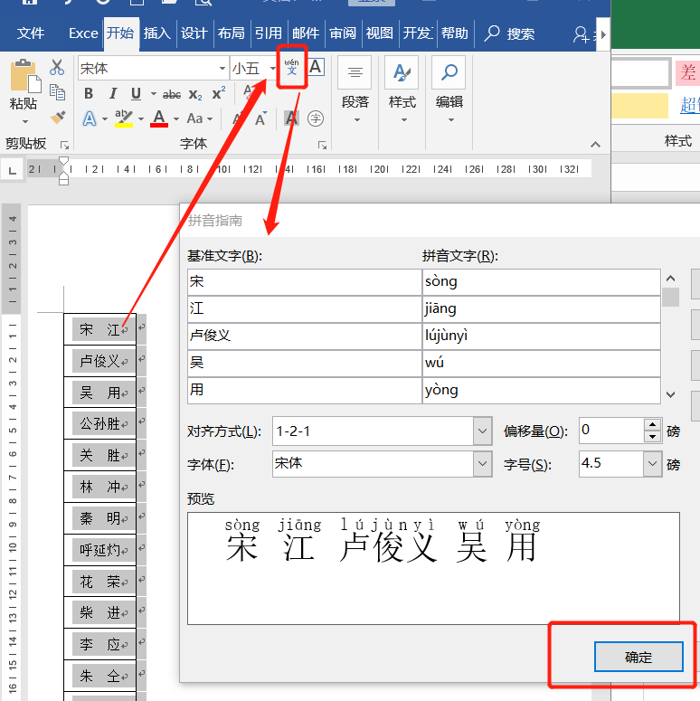Image resolution: width=700 pixels, height=701 pixels.
Task: Open the highlight color dropdown arrow
Action: coord(141,118)
